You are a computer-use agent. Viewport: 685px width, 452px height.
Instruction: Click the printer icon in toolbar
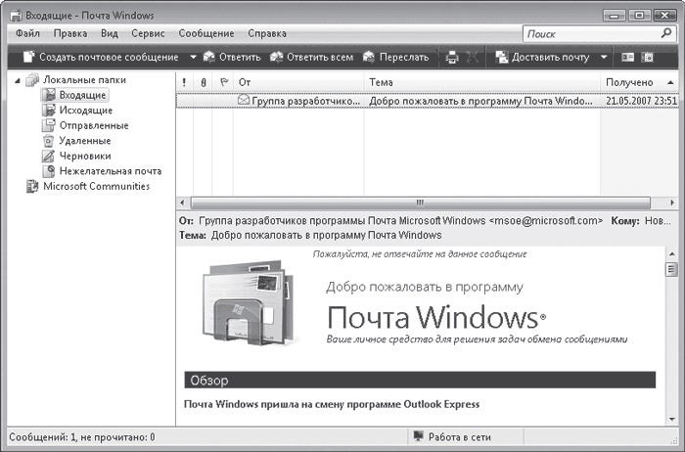[452, 57]
